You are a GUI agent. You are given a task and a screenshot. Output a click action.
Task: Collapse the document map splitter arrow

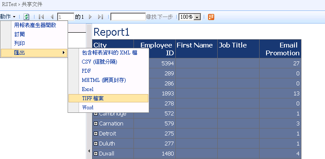(x=89, y=151)
